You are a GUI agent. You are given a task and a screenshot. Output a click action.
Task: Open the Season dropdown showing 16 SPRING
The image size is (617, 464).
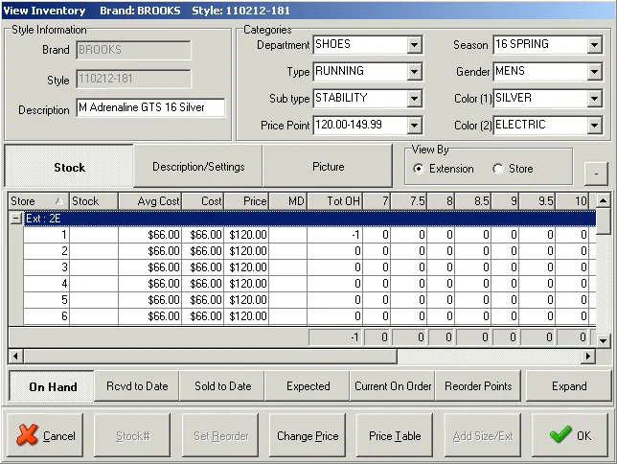coord(594,44)
